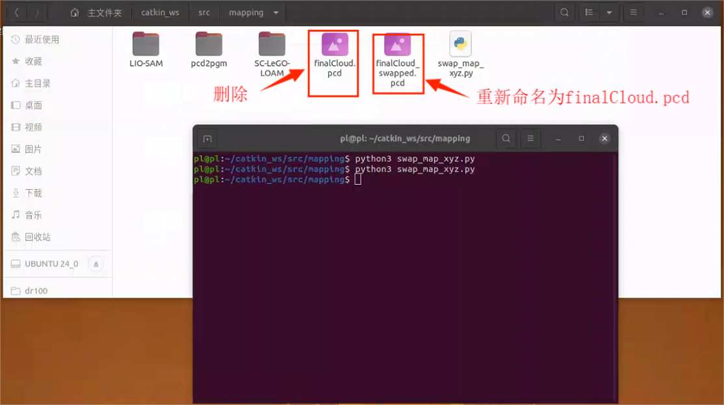Screen dimensions: 724x405
Task: Open the terminal hamburger menu
Action: [530, 138]
